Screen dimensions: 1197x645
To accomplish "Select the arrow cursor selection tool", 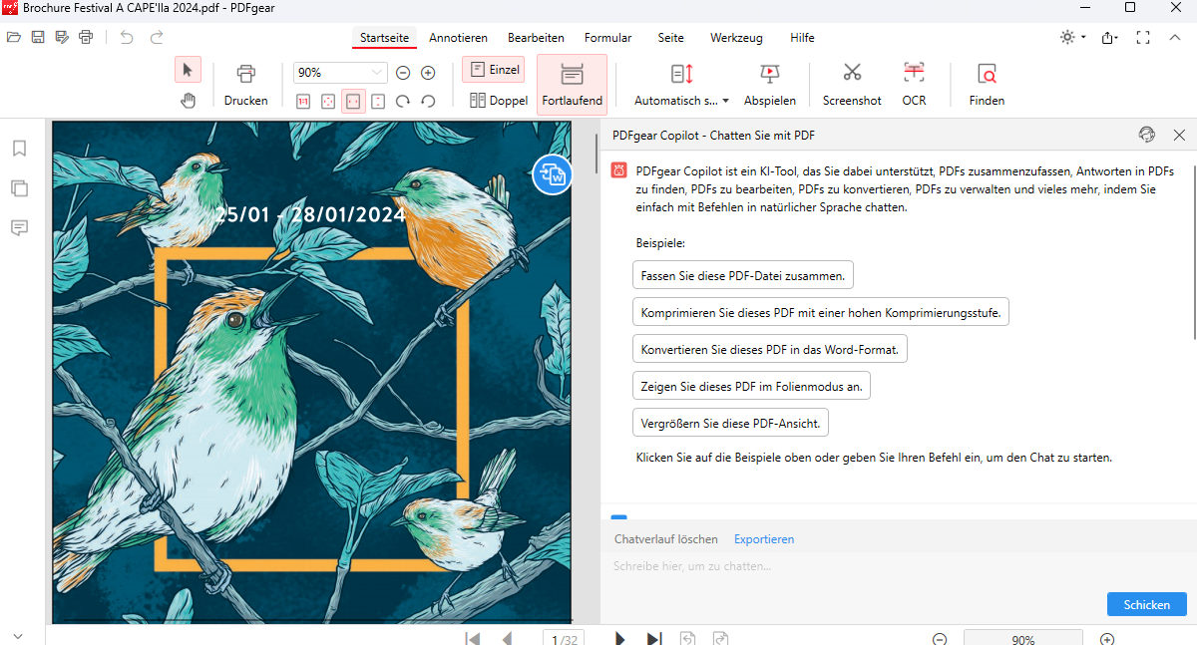I will point(188,70).
